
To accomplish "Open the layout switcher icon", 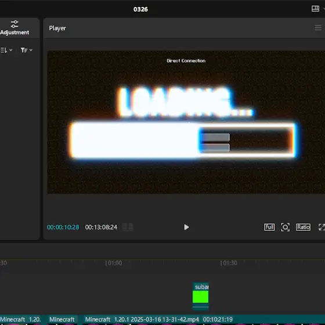I will (315, 9).
